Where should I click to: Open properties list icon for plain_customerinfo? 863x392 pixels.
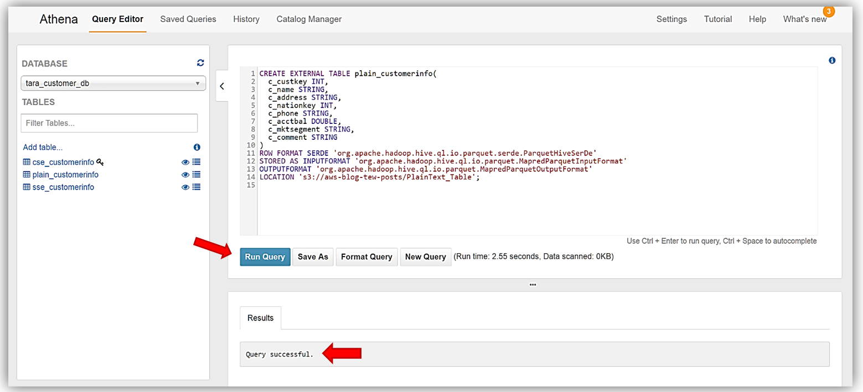(x=197, y=175)
